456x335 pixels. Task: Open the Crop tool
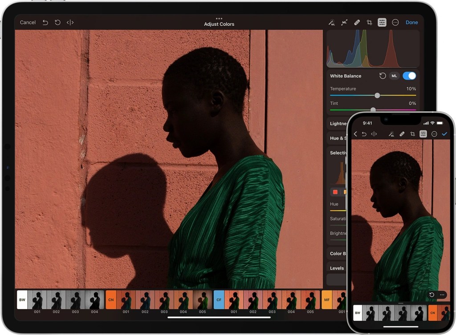click(369, 22)
